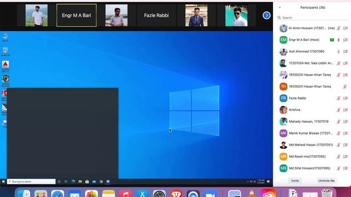
Task: Click the orange 1H avatar of Hasan Khan Tareq
Action: point(284,86)
